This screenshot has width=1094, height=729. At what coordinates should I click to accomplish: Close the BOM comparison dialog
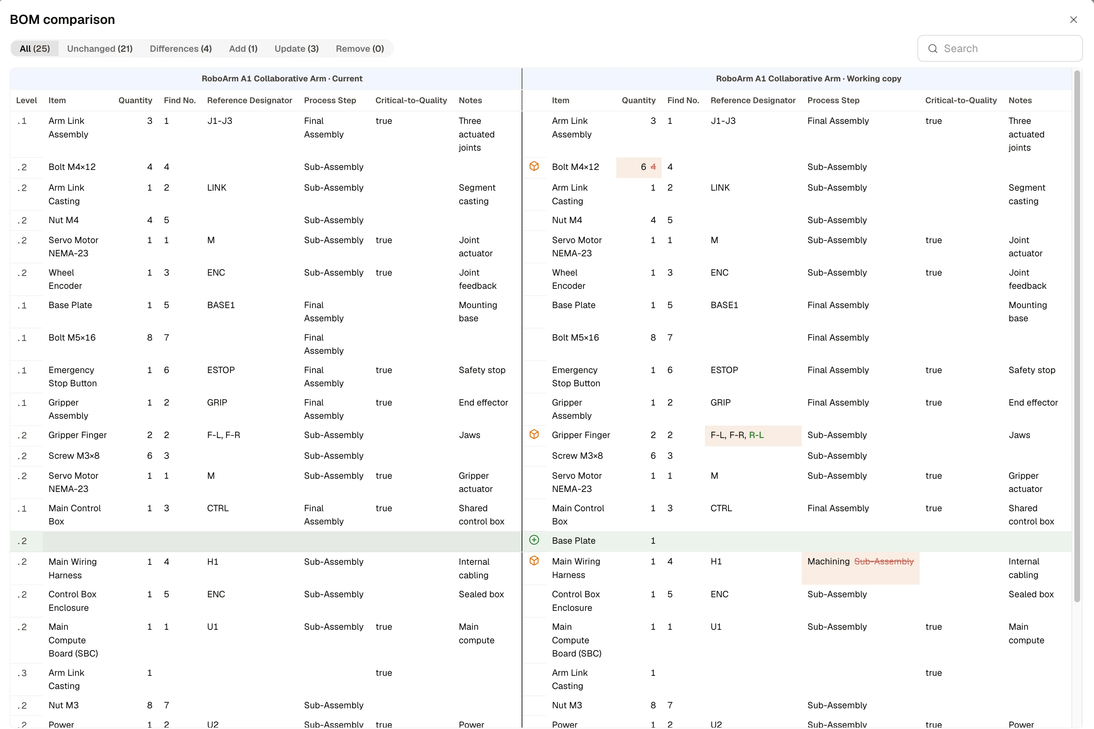click(x=1073, y=20)
